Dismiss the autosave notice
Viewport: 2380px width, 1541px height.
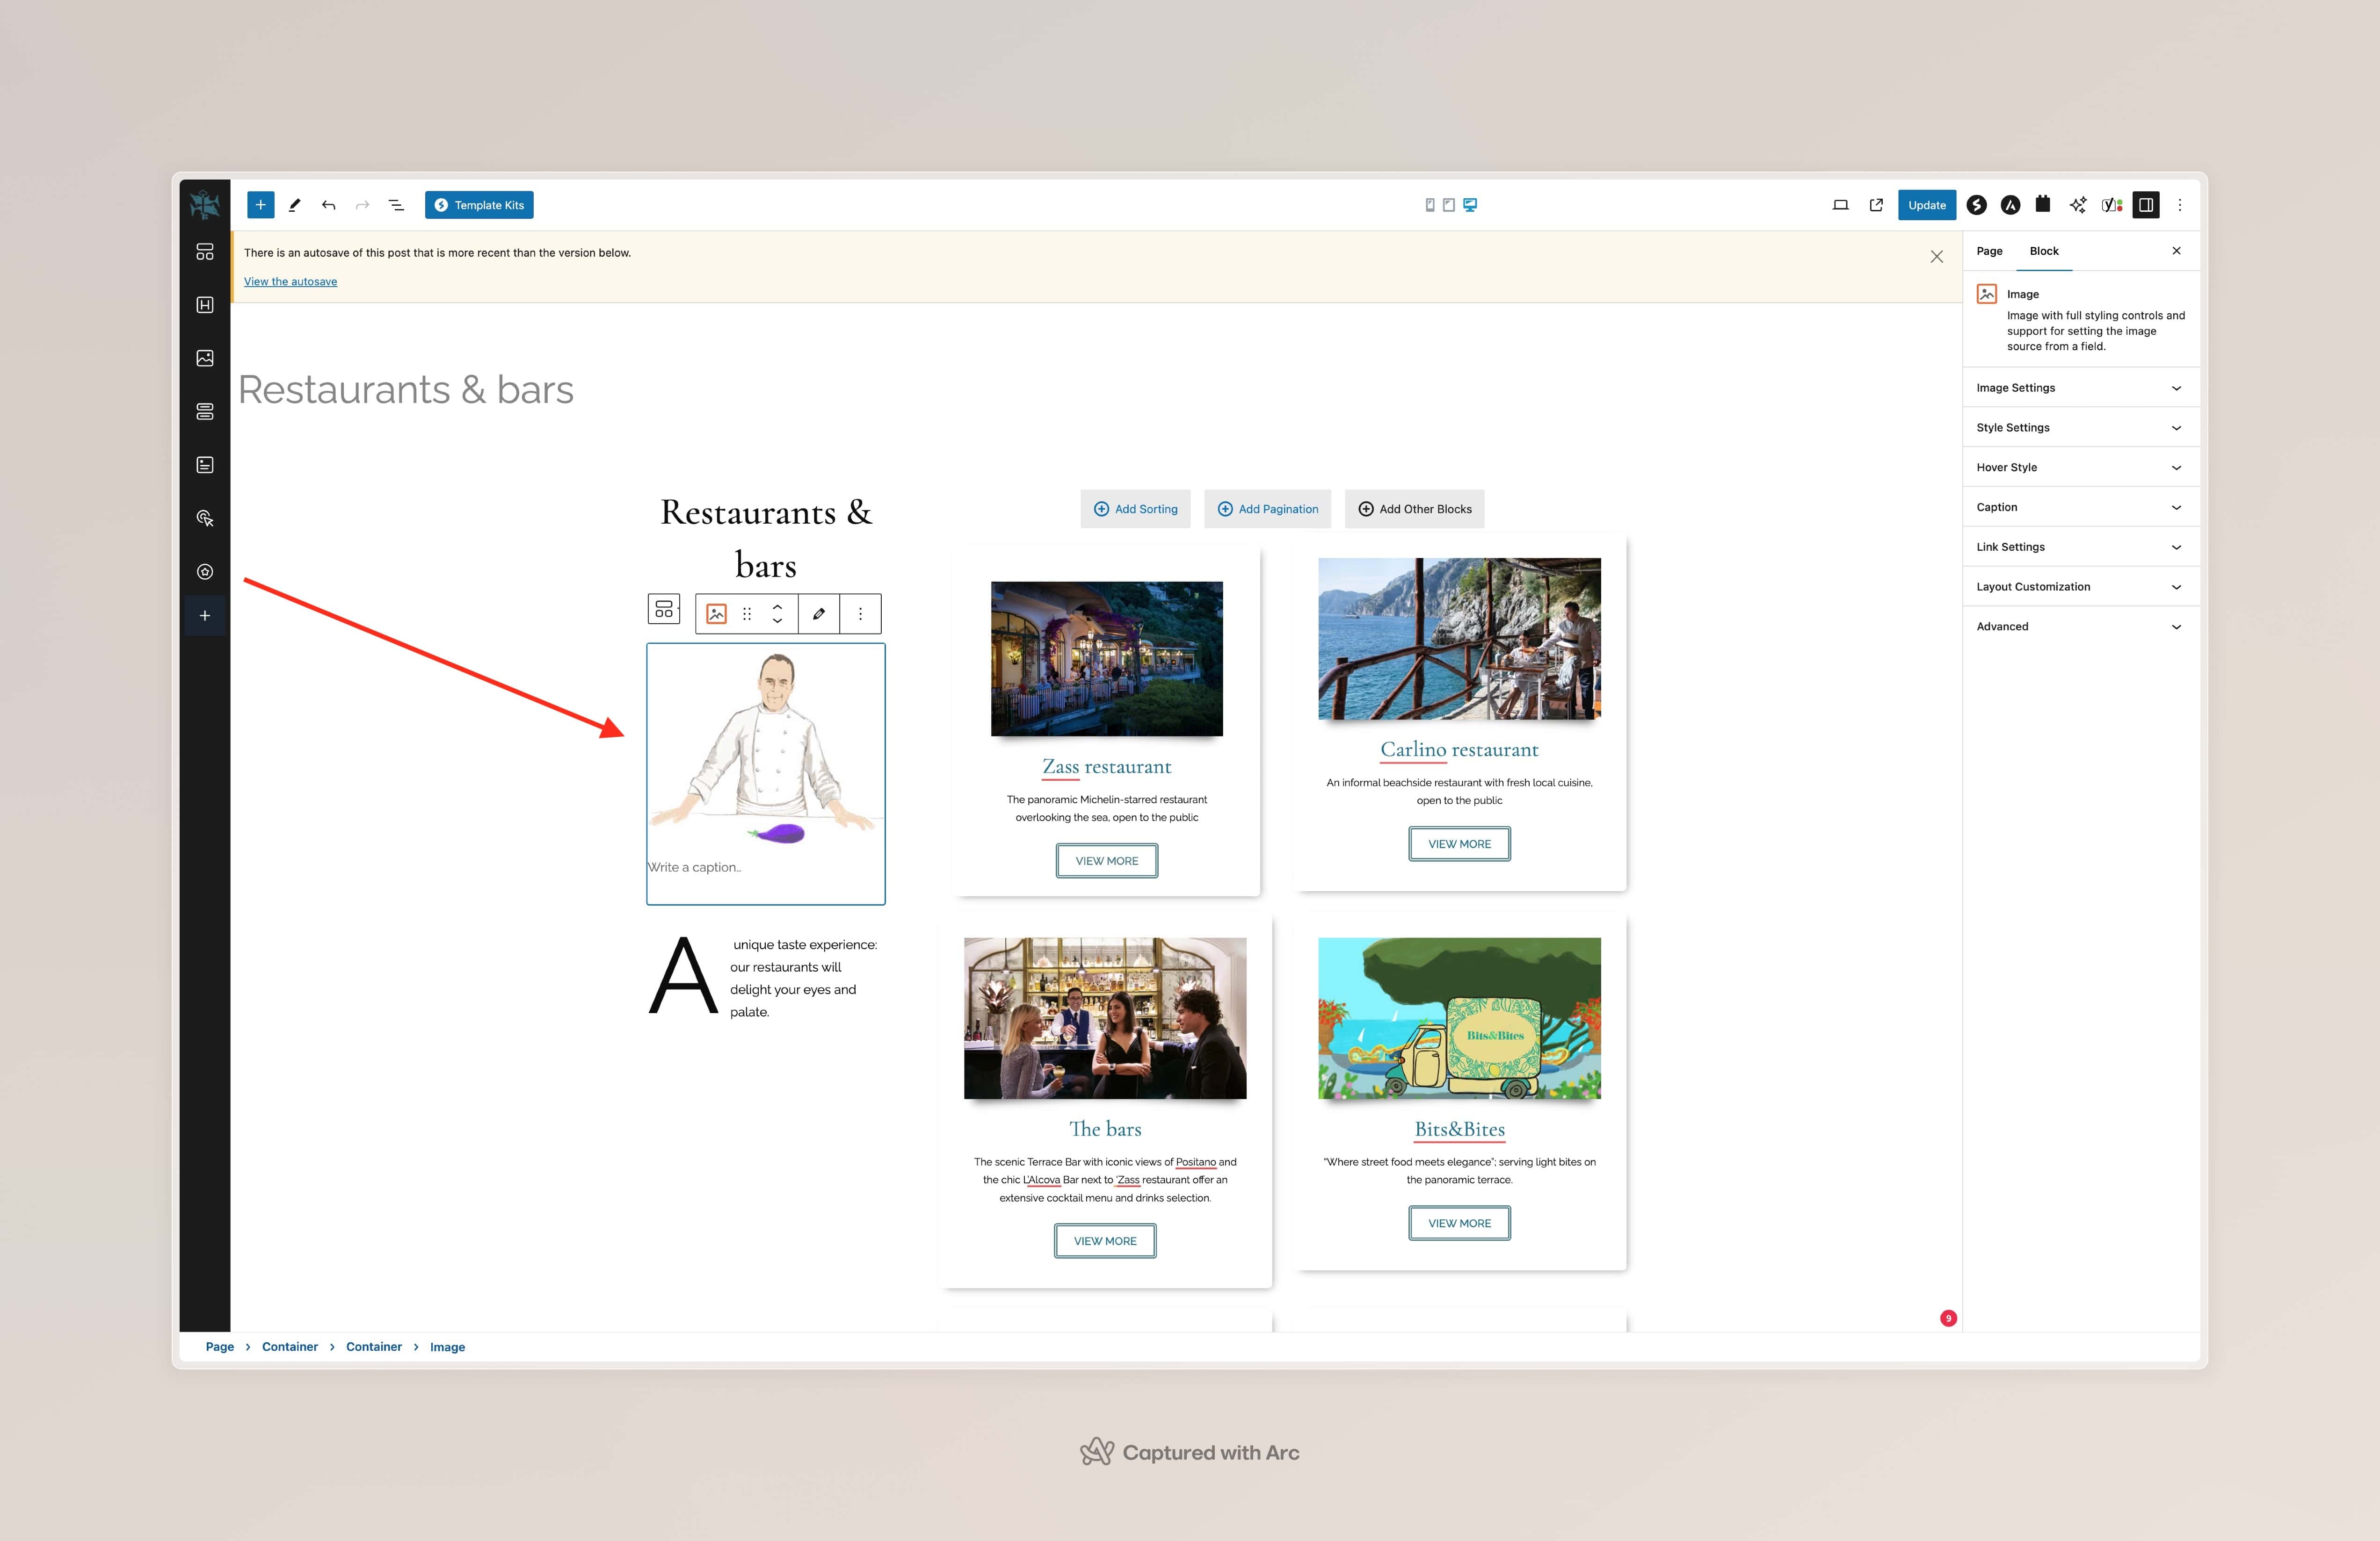click(x=1937, y=257)
